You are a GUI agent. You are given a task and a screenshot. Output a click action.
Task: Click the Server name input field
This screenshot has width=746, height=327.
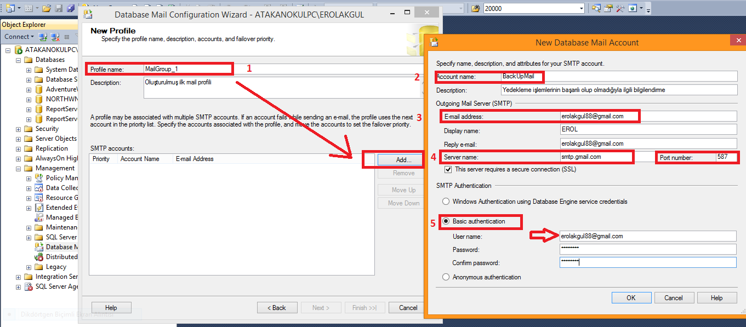(x=595, y=157)
